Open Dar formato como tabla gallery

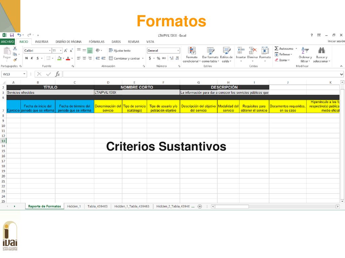pyautogui.click(x=210, y=55)
